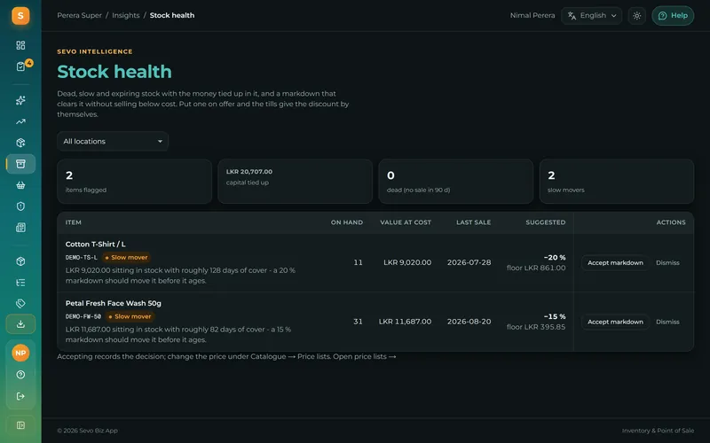
Task: Click Slow mover badge on Cotton T-Shirt row
Action: 126,258
